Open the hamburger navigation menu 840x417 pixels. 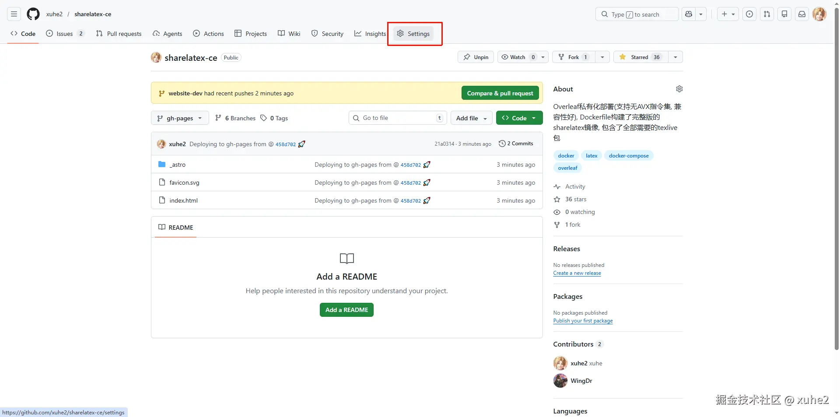[x=14, y=14]
